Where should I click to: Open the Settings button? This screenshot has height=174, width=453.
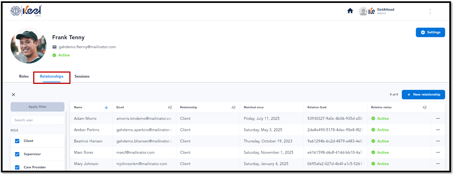[x=430, y=32]
